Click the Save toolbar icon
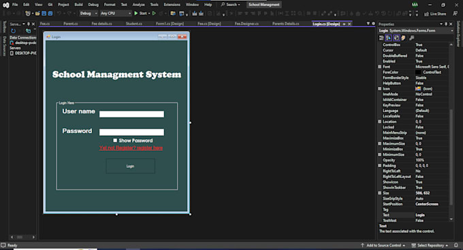Viewport: 463px width, 250px height. (x=44, y=14)
